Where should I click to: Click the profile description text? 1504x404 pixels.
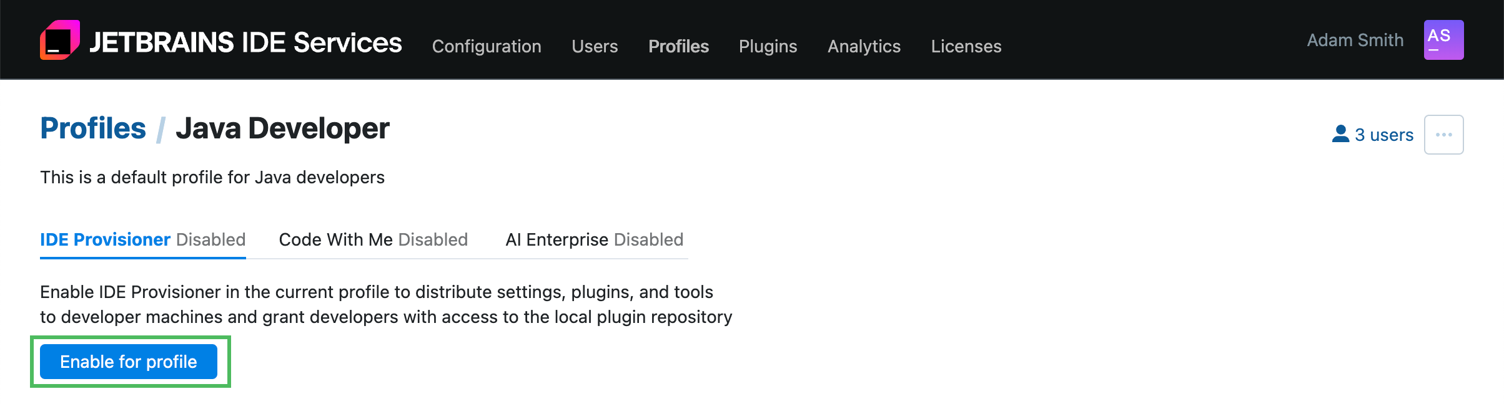tap(212, 177)
